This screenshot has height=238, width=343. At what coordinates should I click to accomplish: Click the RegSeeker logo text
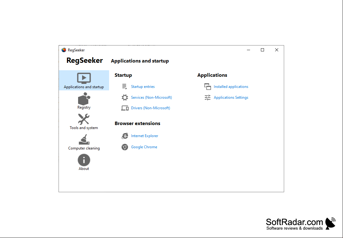coord(85,61)
